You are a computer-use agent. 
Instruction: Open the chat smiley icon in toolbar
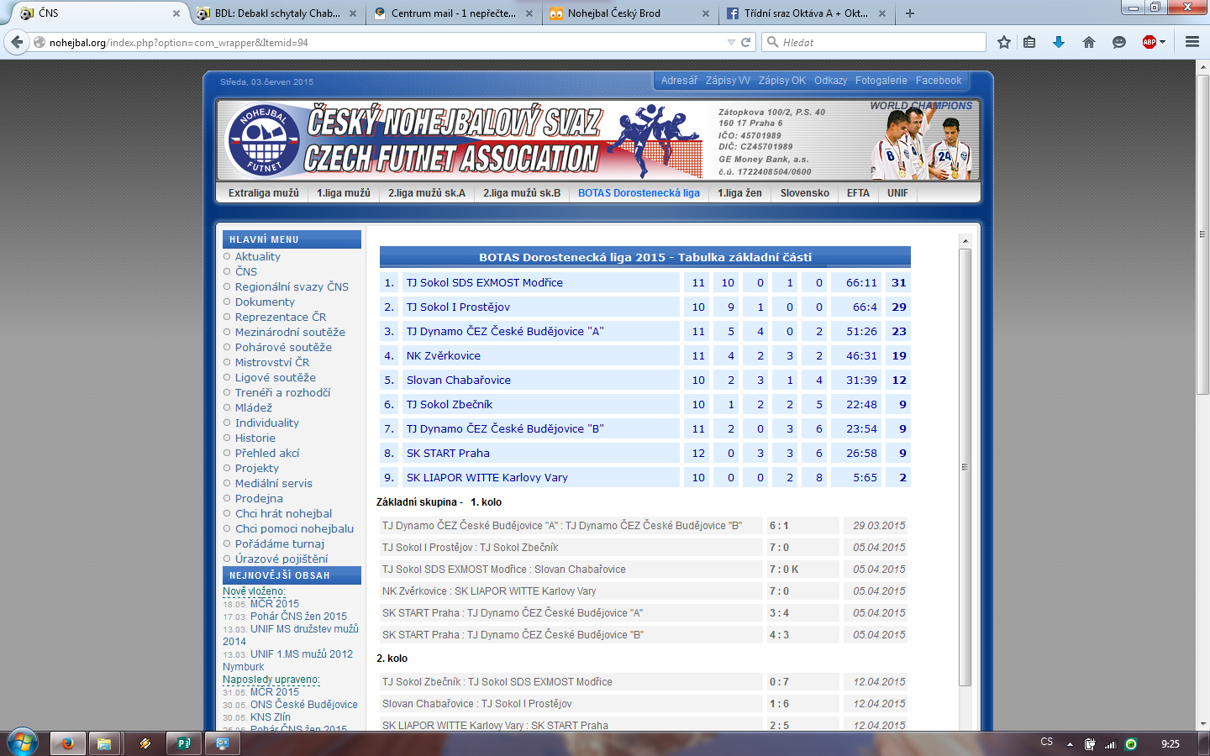(1118, 42)
